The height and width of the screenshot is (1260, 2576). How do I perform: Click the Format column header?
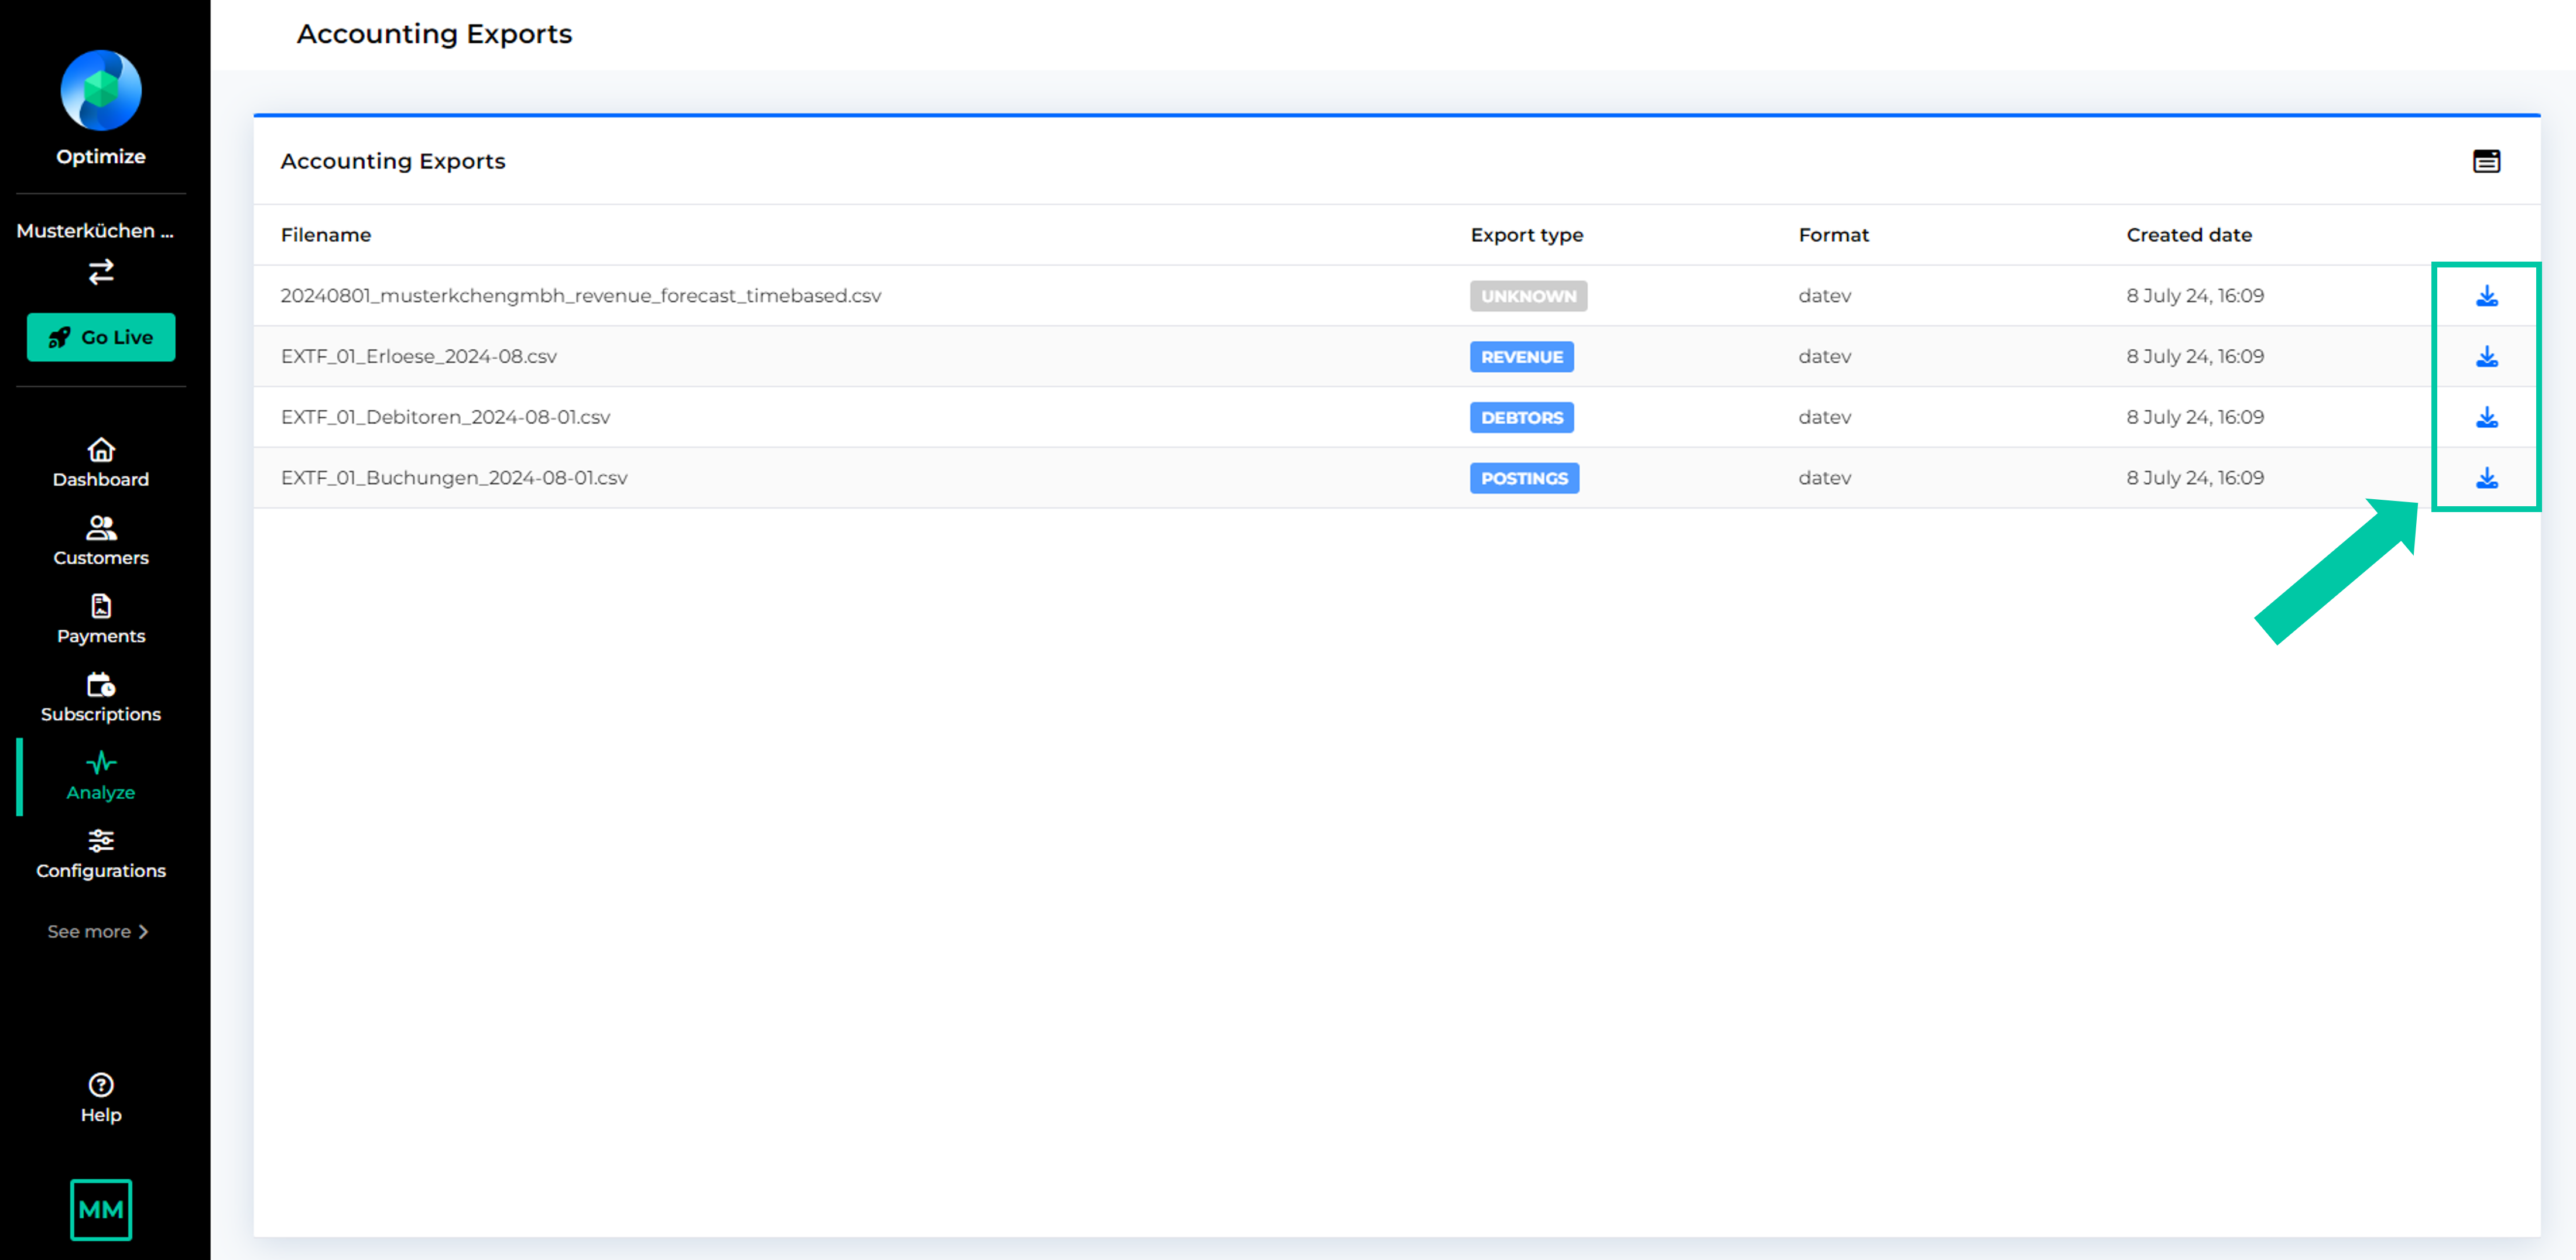(1833, 235)
